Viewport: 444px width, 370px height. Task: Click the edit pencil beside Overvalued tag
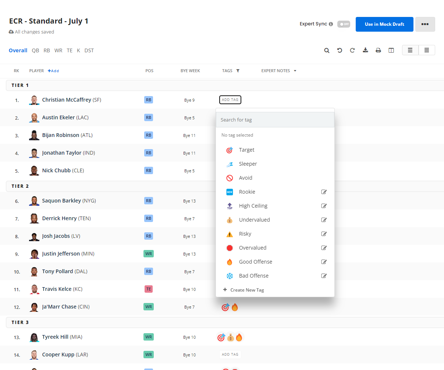click(324, 247)
